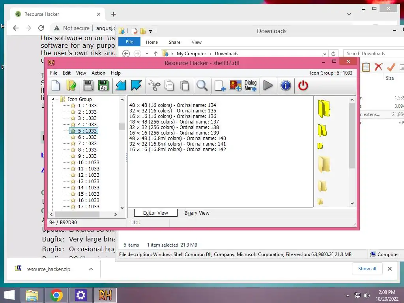Viewport: 404px width, 303px height.
Task: Open the Edit menu
Action: pos(66,73)
